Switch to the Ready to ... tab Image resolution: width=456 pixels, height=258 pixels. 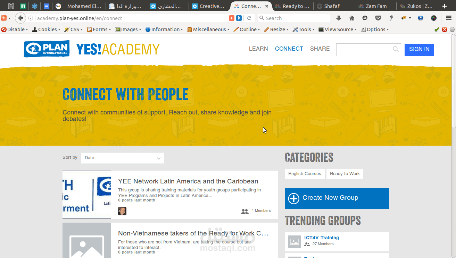(x=292, y=6)
